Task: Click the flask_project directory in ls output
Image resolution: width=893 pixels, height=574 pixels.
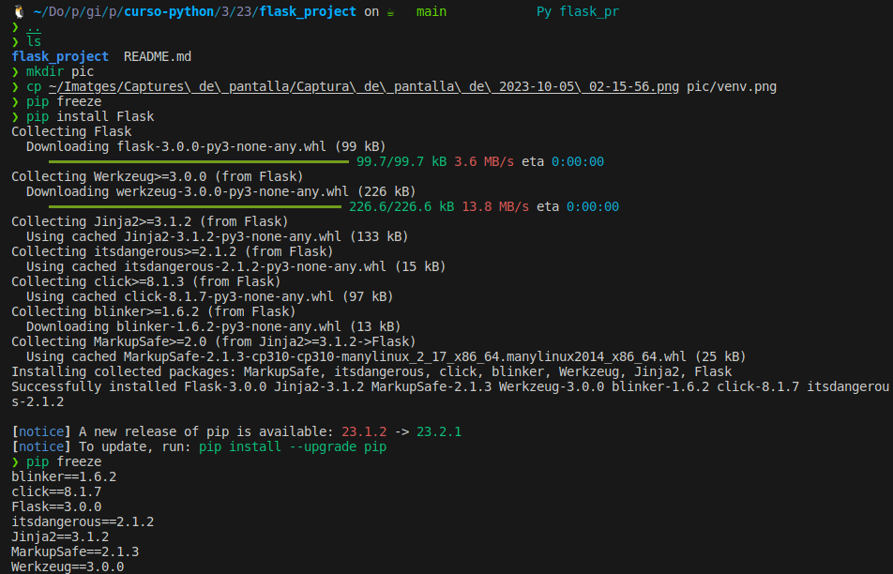Action: [x=60, y=57]
